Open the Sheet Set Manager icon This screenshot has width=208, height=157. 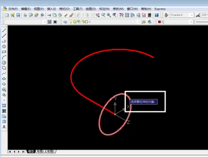138,15
